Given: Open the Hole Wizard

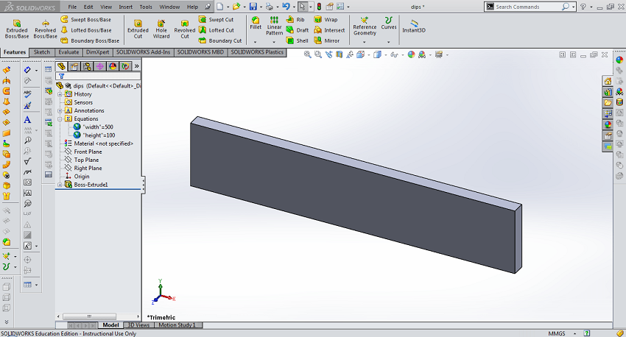Looking at the screenshot, I should coord(161,29).
